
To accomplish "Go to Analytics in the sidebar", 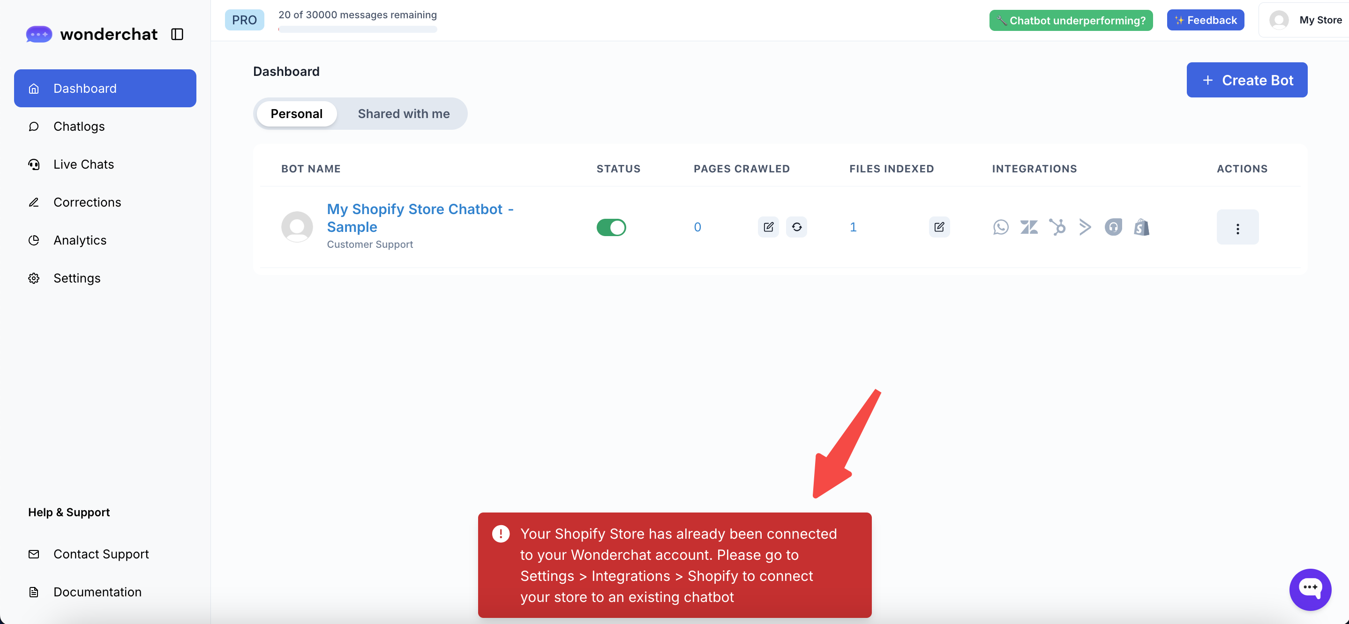I will pyautogui.click(x=80, y=240).
